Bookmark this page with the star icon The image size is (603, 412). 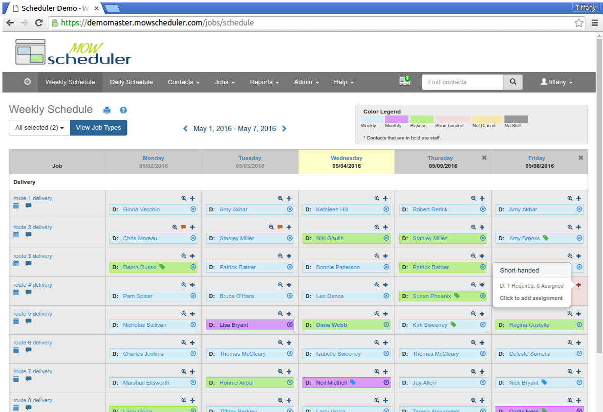pos(579,23)
